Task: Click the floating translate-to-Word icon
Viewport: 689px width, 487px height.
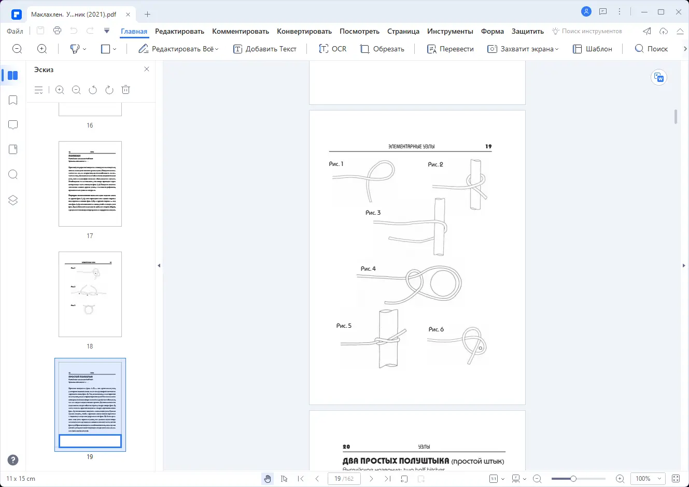Action: [x=659, y=77]
